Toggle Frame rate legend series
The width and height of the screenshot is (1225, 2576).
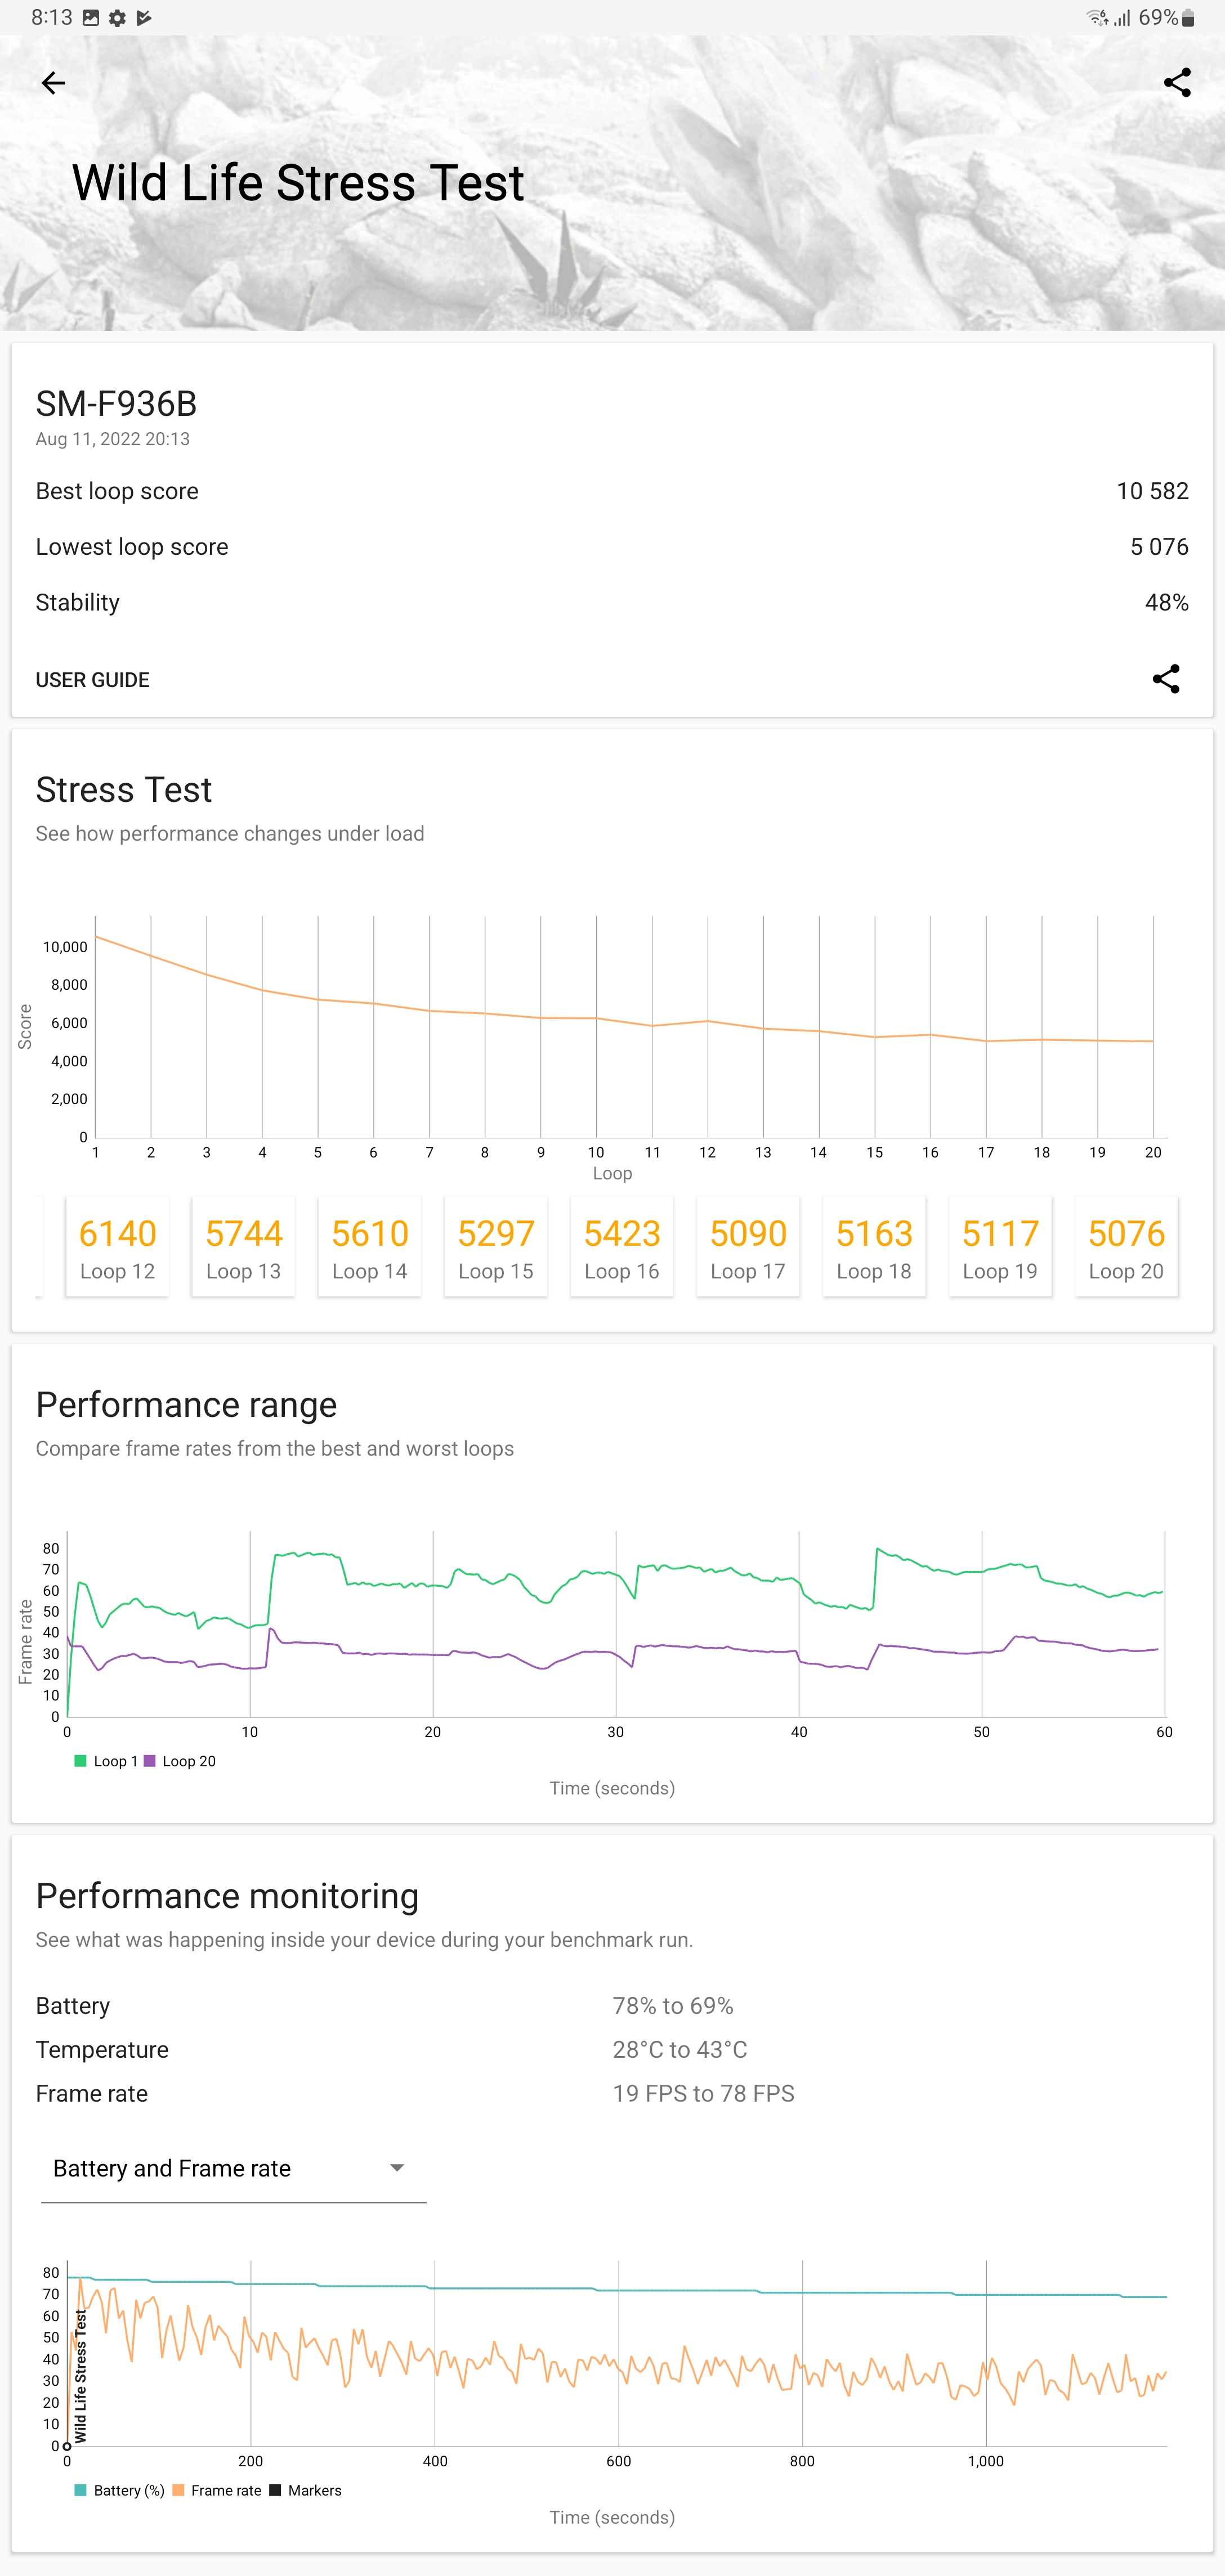coord(217,2490)
